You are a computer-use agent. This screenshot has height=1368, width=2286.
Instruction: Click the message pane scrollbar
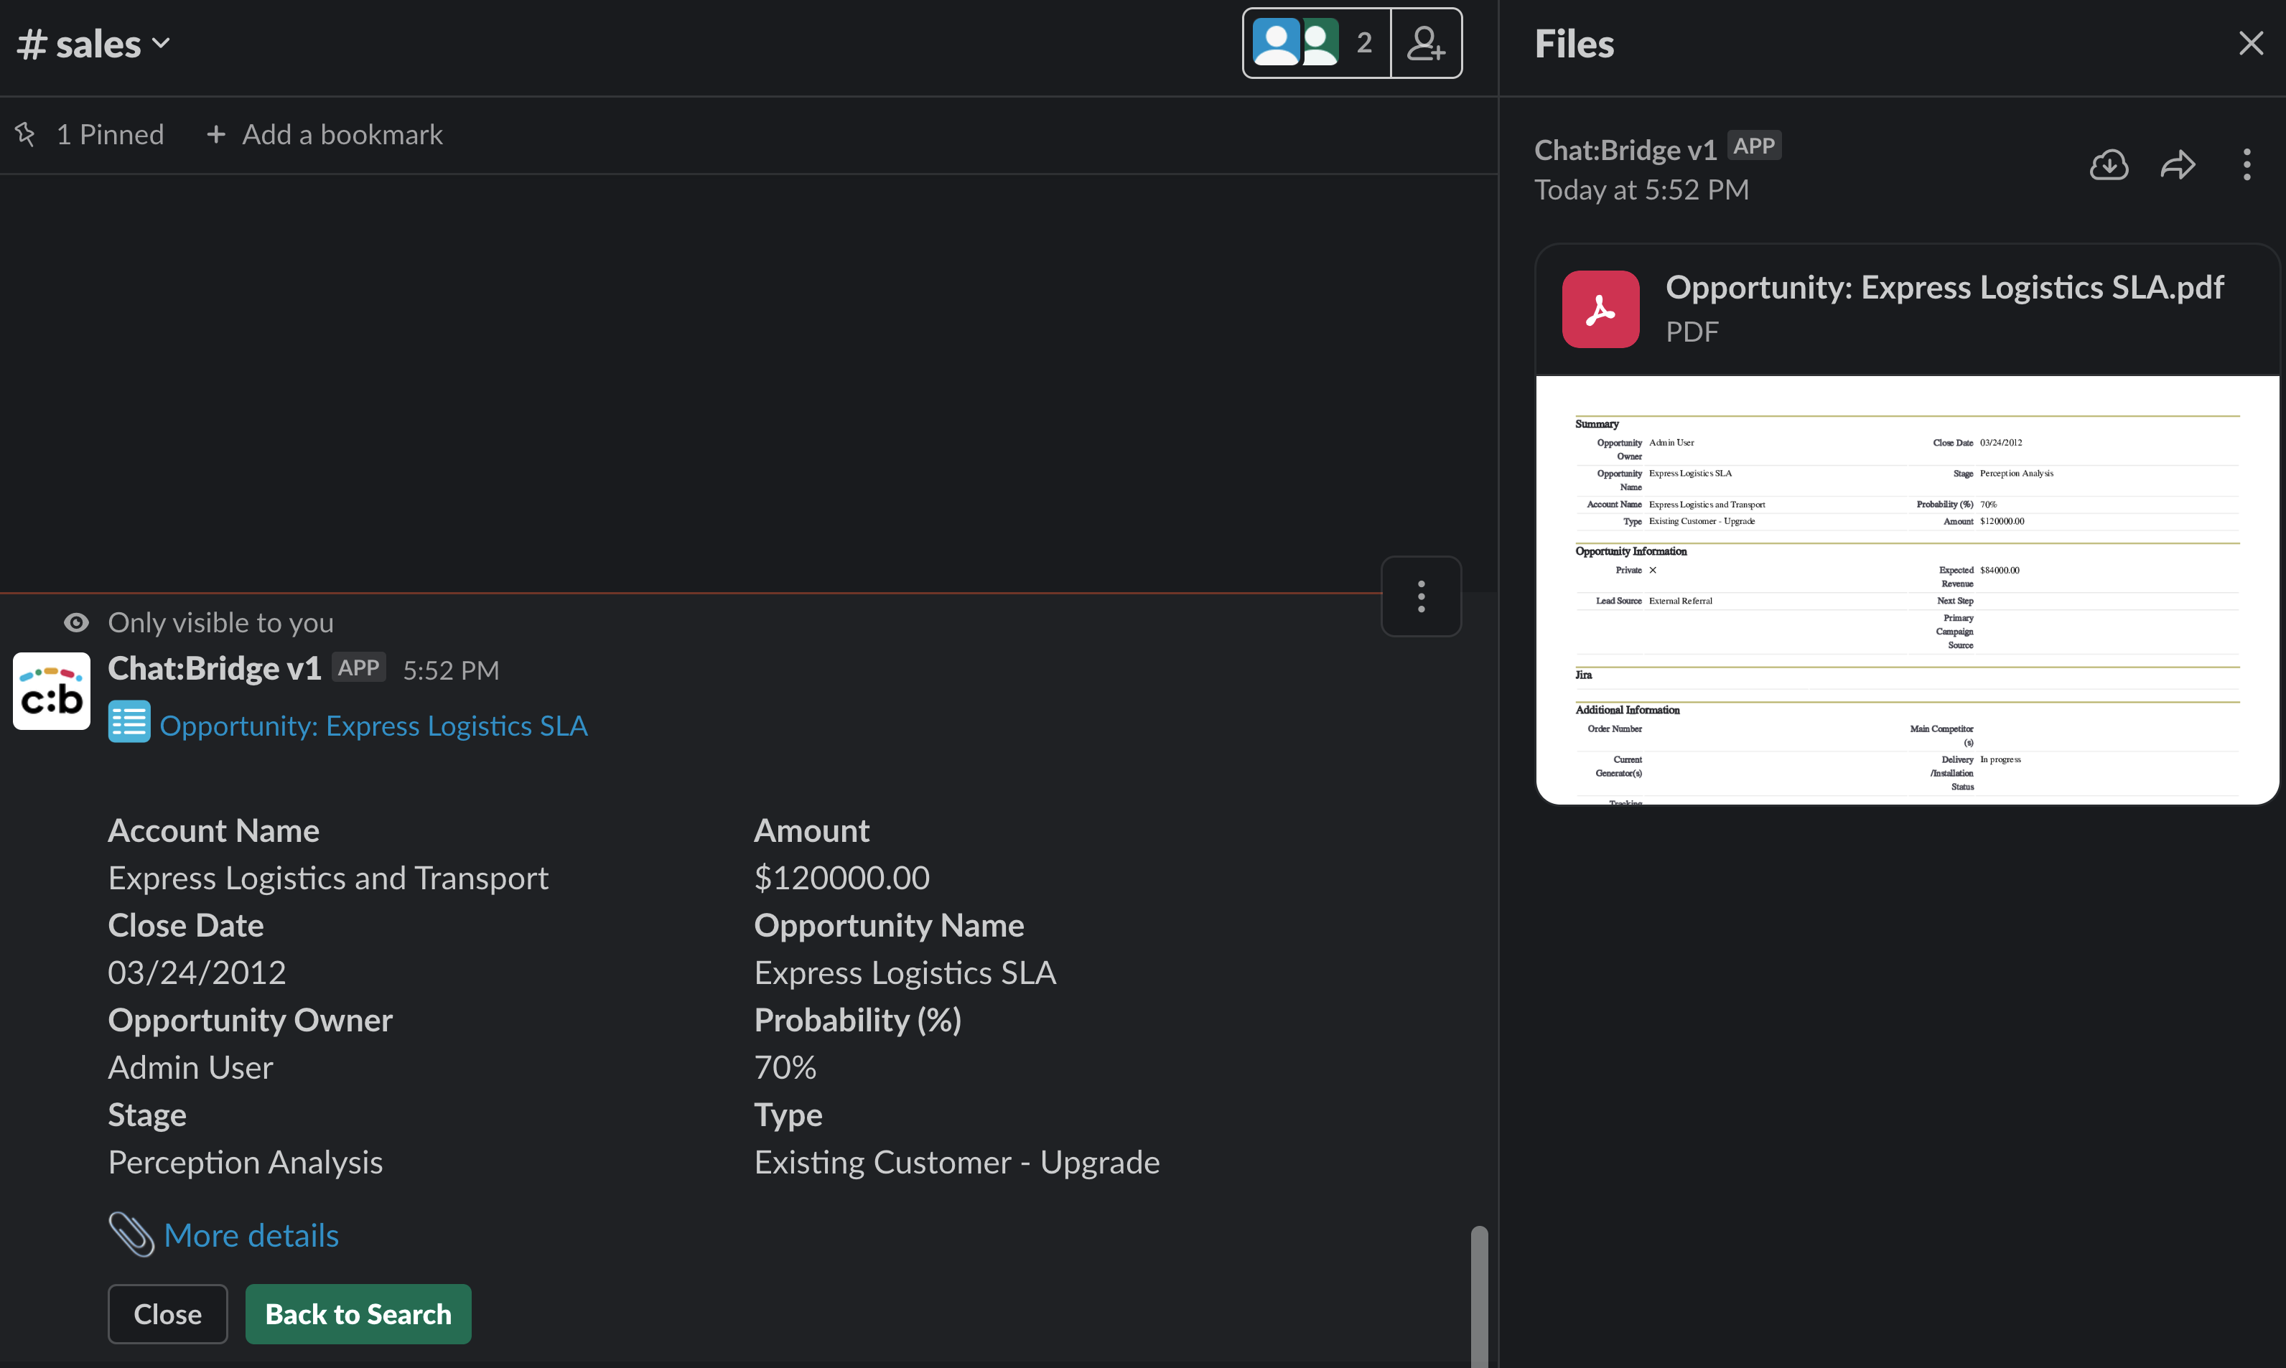1479,1296
